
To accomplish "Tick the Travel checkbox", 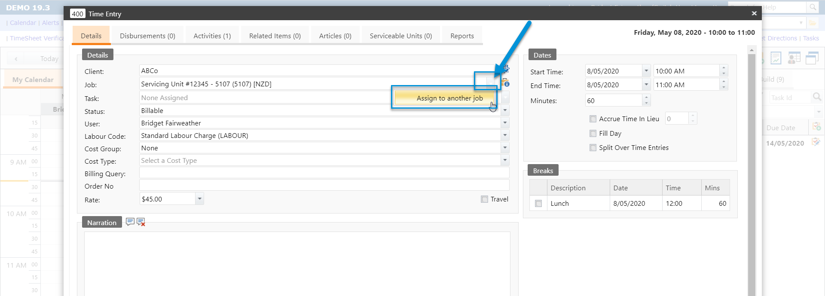I will click(x=485, y=199).
